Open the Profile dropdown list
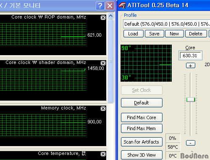 pos(167,24)
